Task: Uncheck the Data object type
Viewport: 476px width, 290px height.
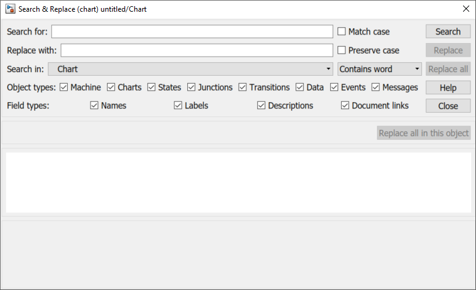Action: (300, 87)
